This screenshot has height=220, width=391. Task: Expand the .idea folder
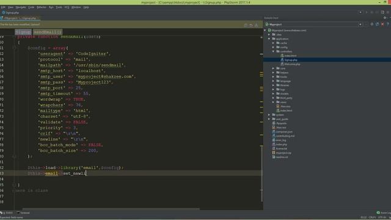point(269,35)
